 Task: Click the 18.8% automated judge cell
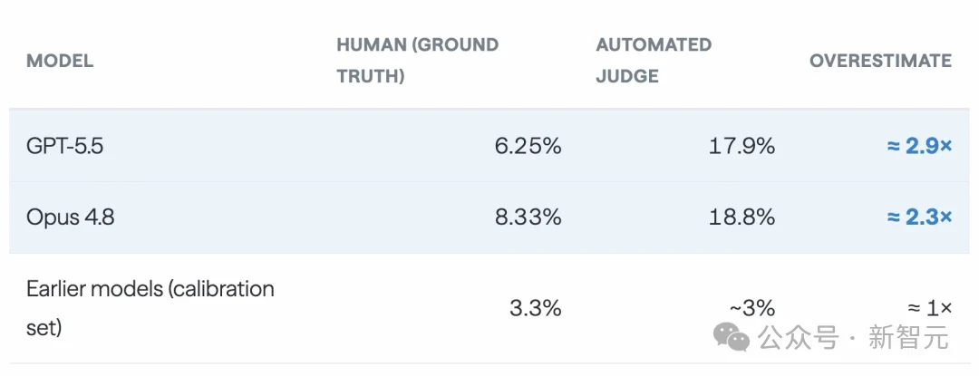coord(742,217)
